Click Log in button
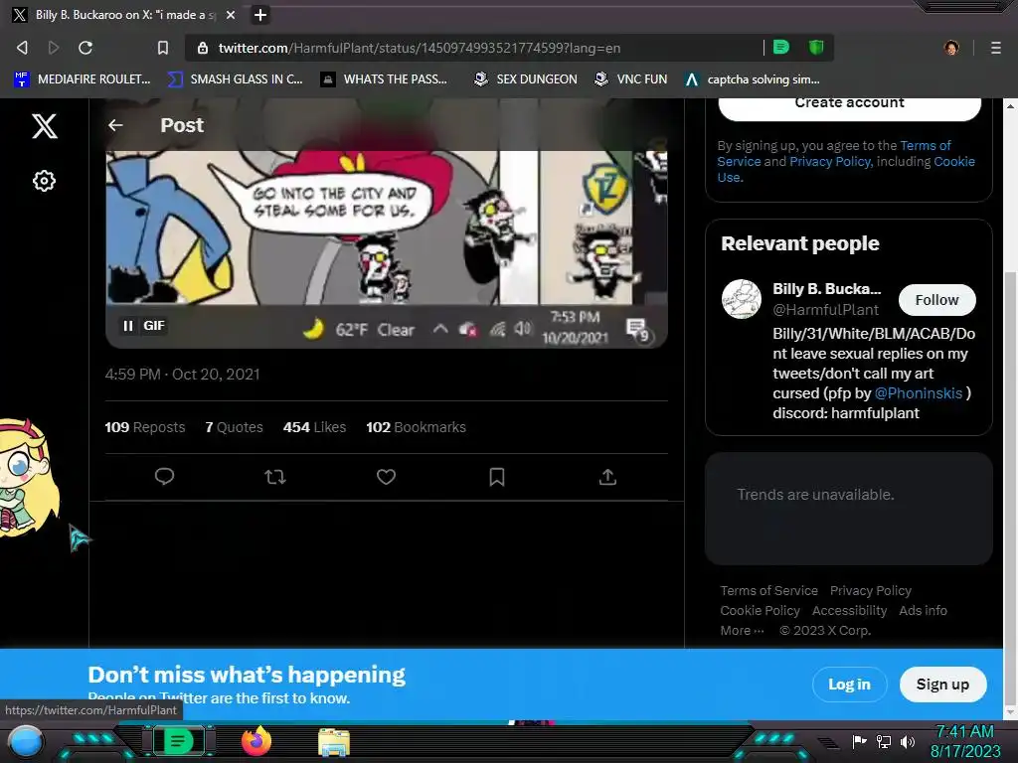This screenshot has width=1018, height=763. pyautogui.click(x=849, y=685)
